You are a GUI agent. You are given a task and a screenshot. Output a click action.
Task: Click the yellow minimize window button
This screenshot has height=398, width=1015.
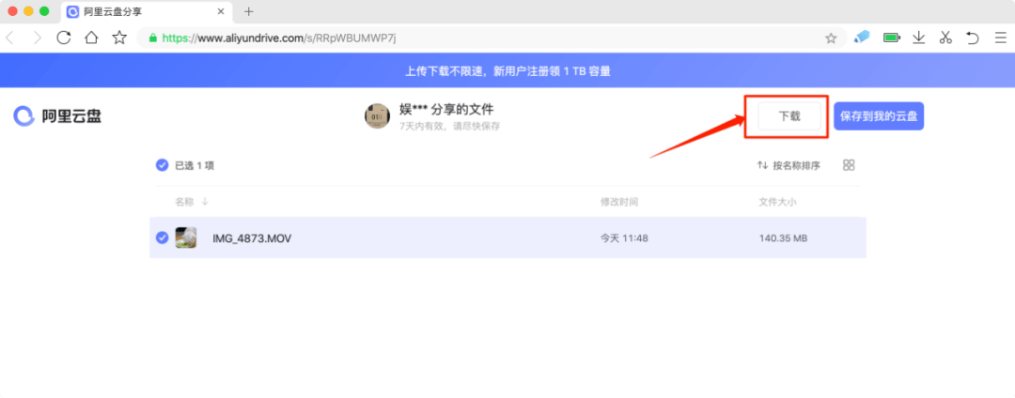28,11
